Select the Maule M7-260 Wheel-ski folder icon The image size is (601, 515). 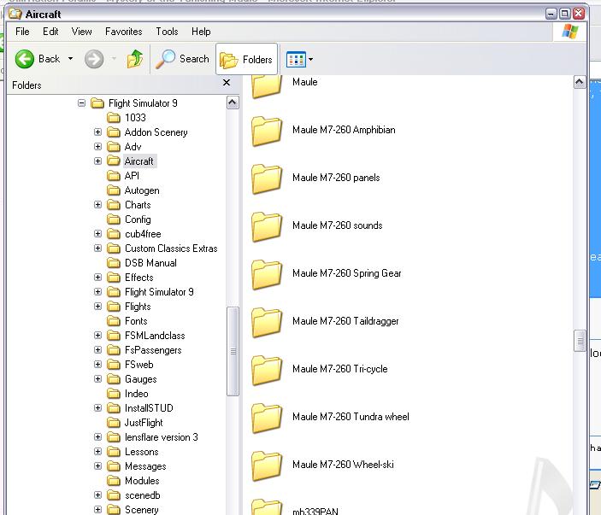click(x=267, y=465)
